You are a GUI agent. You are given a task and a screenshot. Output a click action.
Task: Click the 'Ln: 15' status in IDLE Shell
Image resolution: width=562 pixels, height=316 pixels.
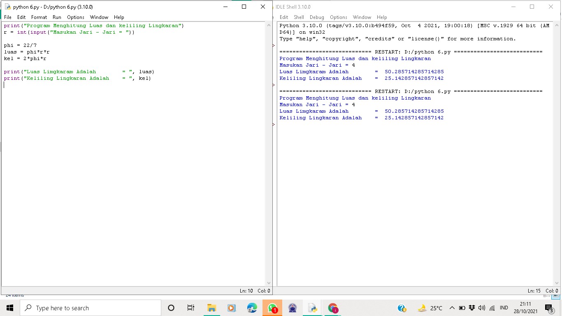534,291
